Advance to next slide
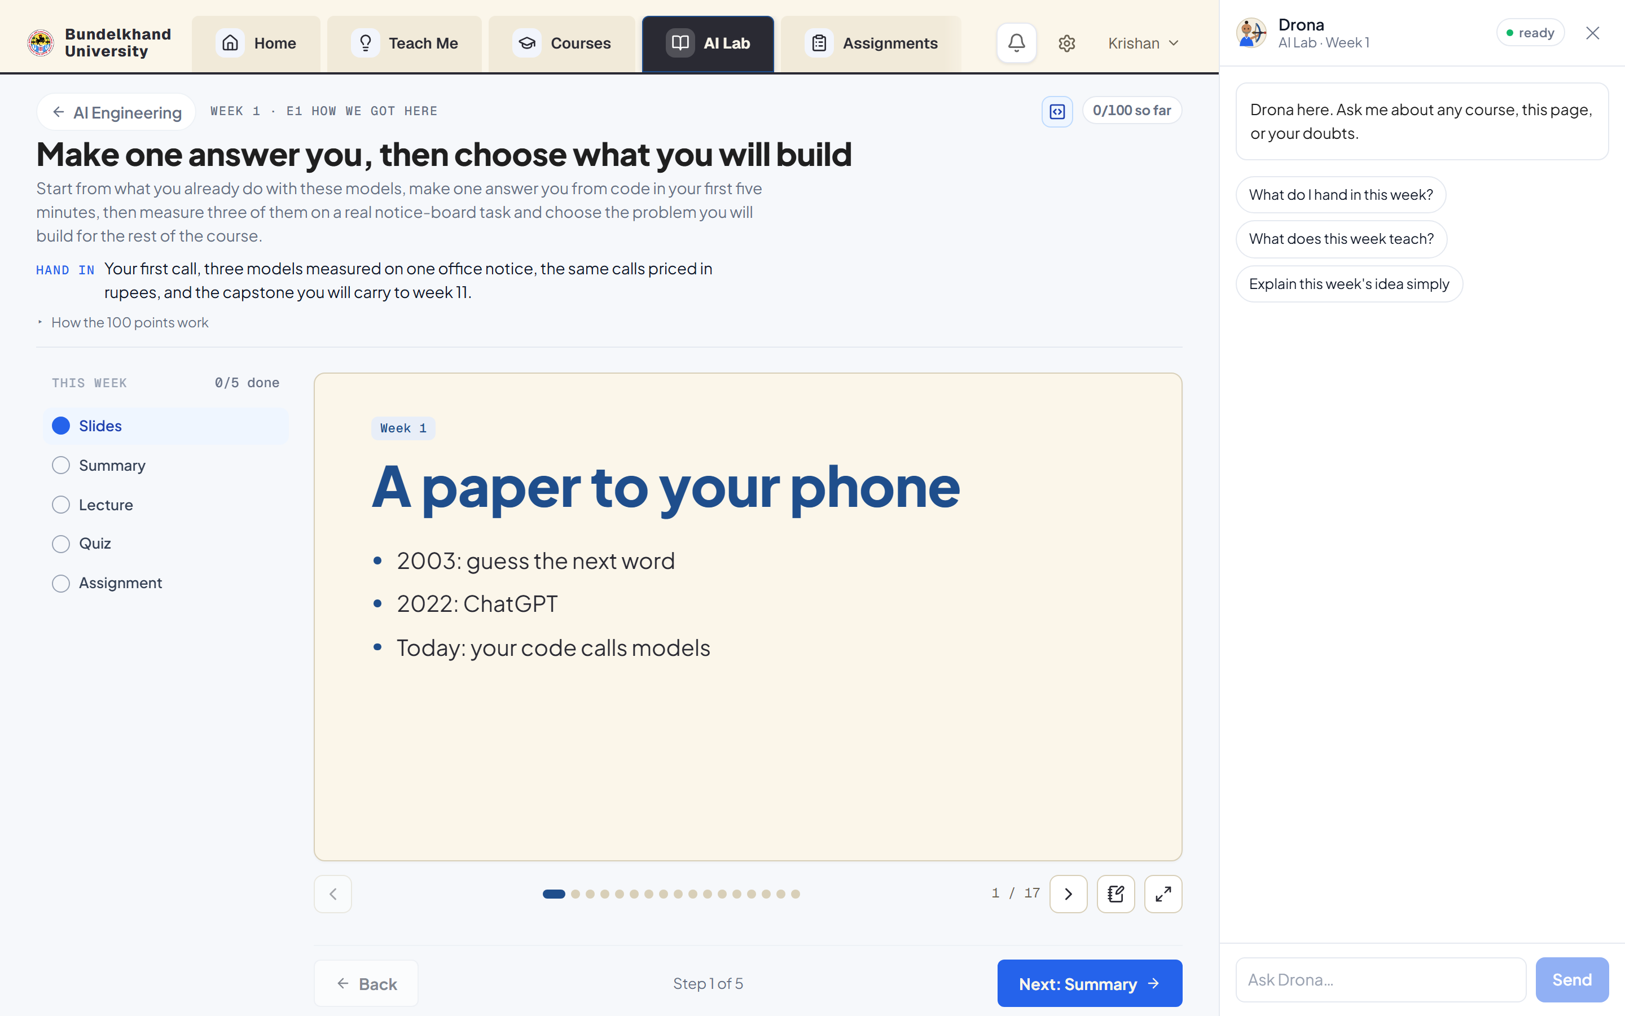1625x1016 pixels. point(1068,894)
